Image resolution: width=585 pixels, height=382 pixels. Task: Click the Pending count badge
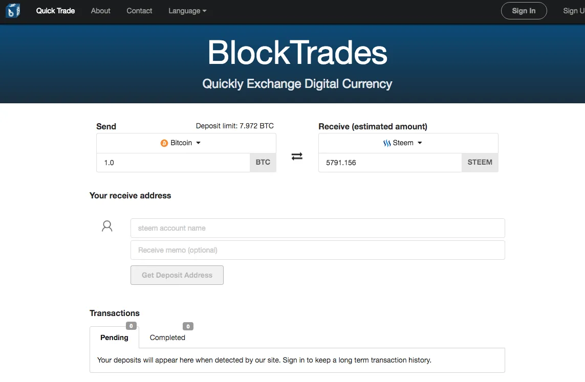pos(131,326)
